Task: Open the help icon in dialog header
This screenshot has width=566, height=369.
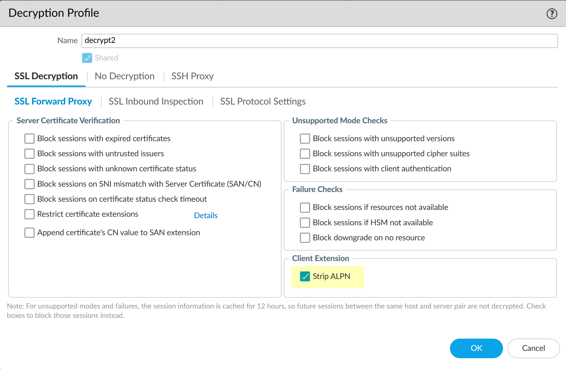Action: (x=552, y=14)
